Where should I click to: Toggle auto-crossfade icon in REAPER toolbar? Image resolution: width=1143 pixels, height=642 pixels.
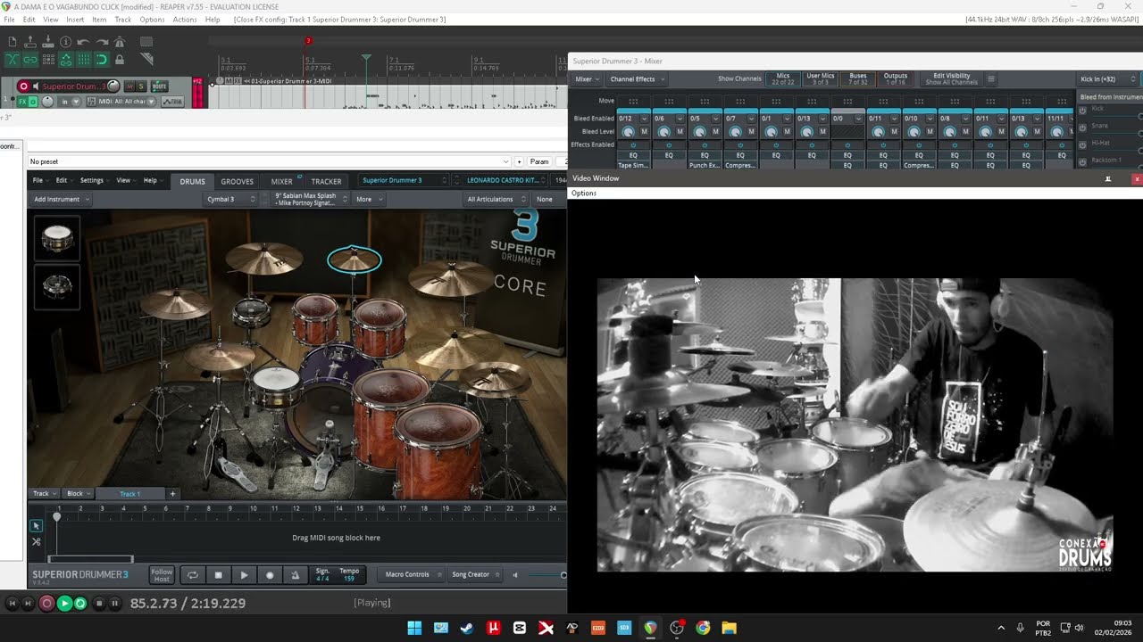click(x=13, y=60)
